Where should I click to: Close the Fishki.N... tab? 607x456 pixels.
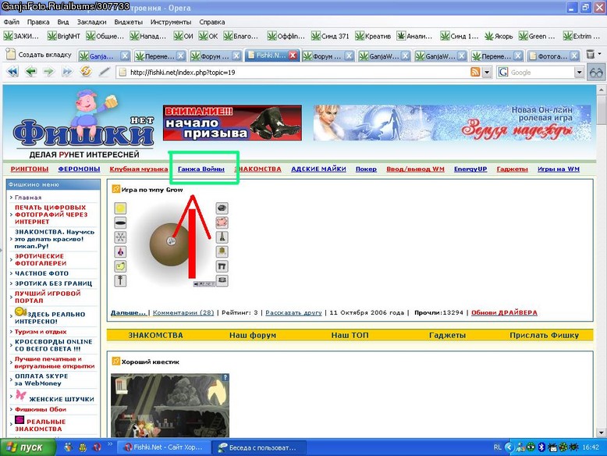tap(293, 55)
